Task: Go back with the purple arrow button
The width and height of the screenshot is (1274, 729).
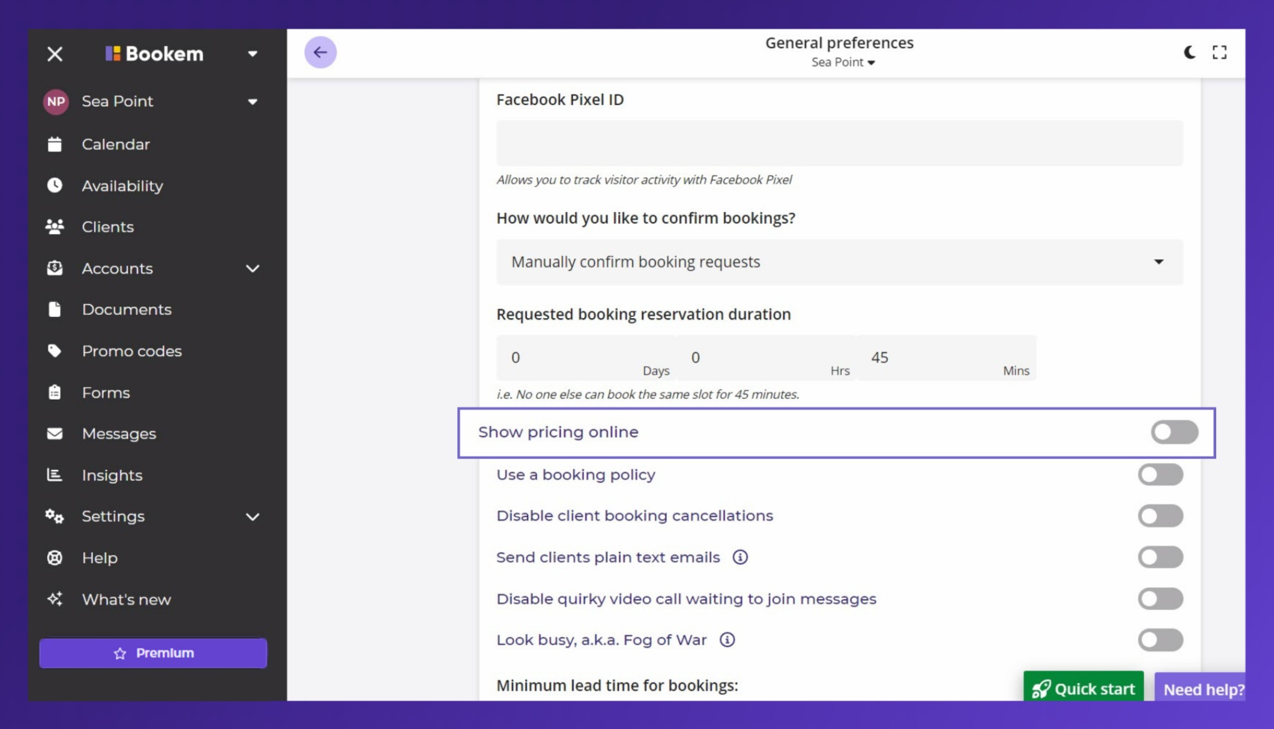Action: [x=320, y=52]
